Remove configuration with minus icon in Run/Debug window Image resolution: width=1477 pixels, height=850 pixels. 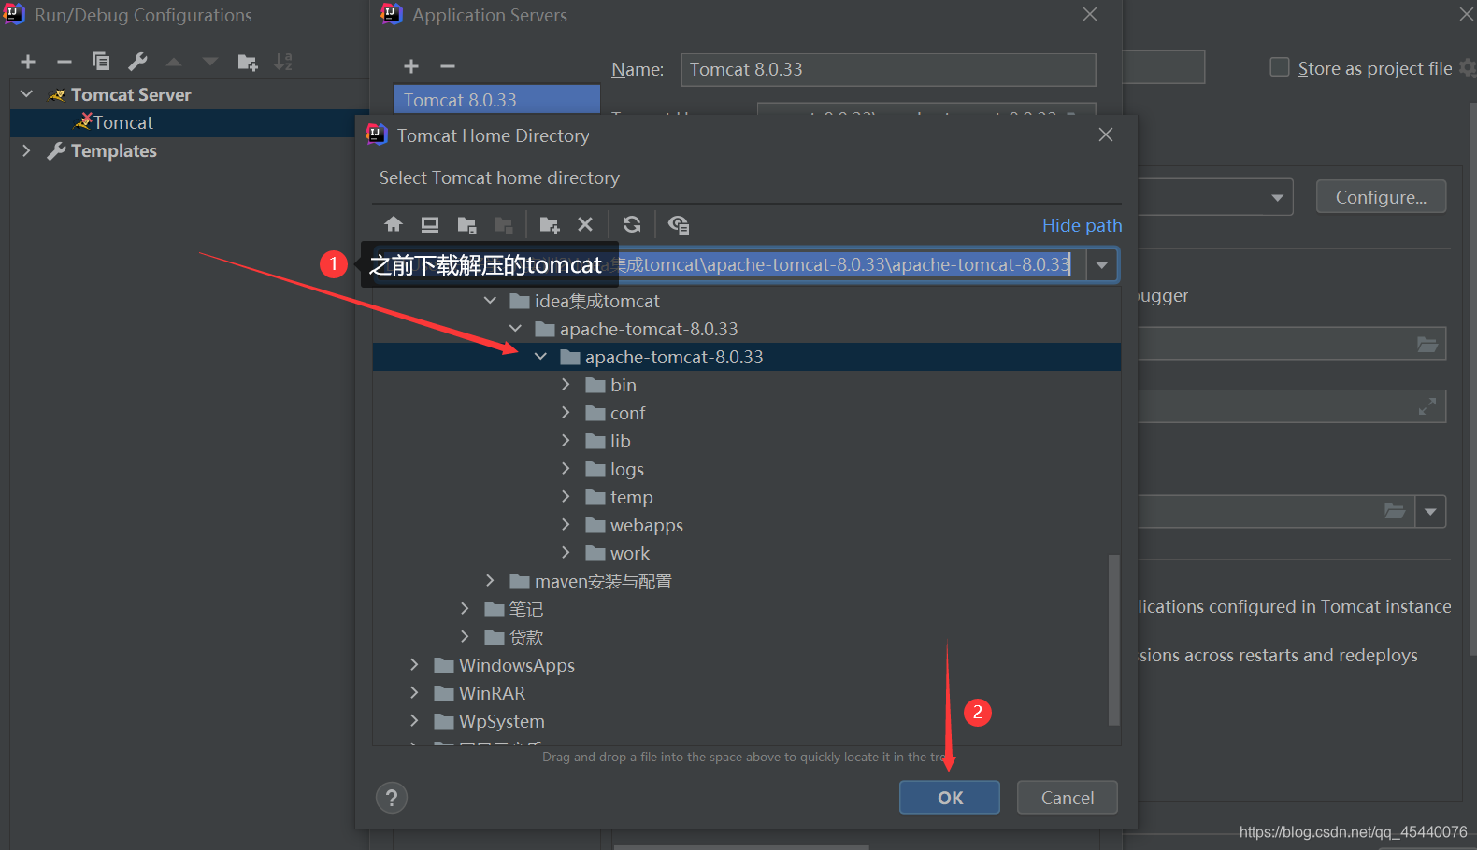coord(65,62)
